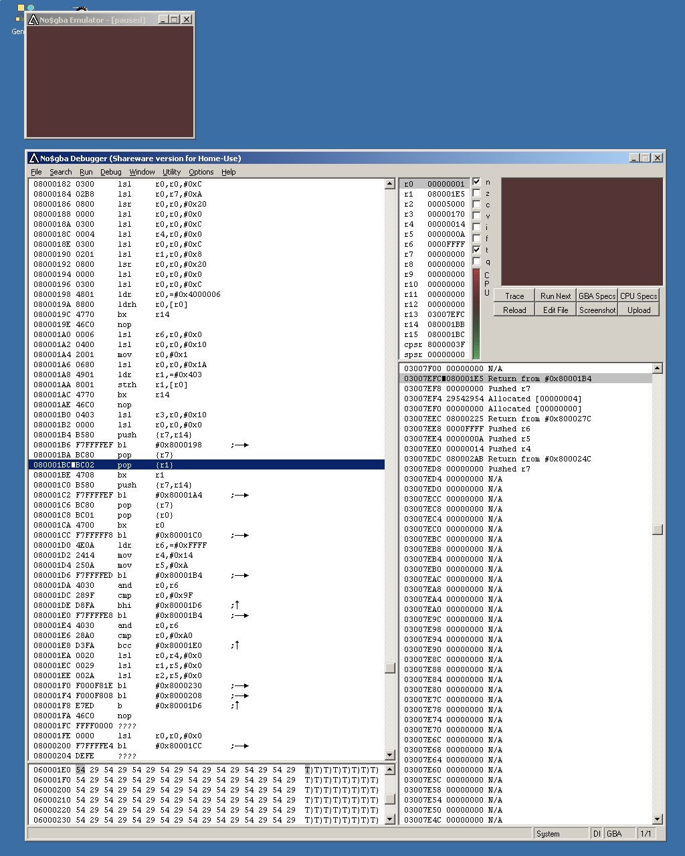Click the disassembly scroll down arrow
The height and width of the screenshot is (856, 685).
point(390,755)
